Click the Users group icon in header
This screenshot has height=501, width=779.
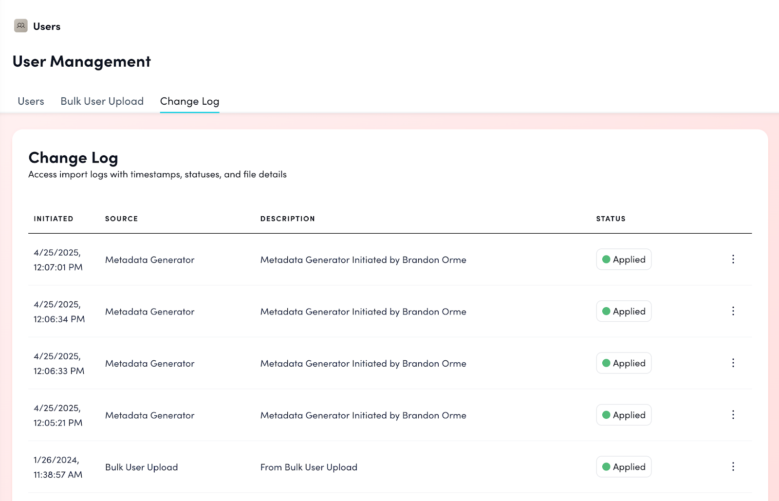click(x=21, y=26)
